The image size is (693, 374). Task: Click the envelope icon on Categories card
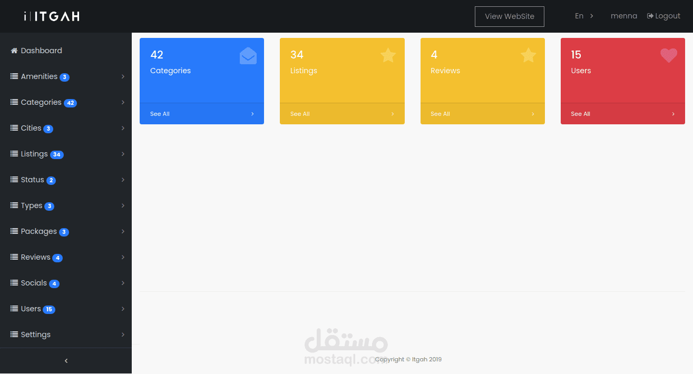coord(248,56)
